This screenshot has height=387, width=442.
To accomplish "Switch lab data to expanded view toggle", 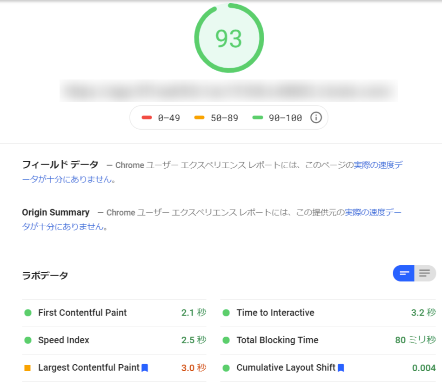I will click(x=425, y=273).
